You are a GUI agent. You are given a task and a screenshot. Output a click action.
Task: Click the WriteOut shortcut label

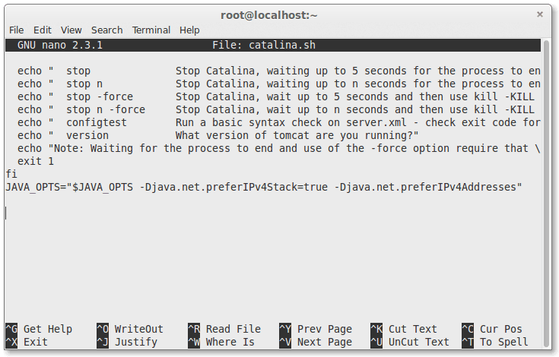coord(138,329)
